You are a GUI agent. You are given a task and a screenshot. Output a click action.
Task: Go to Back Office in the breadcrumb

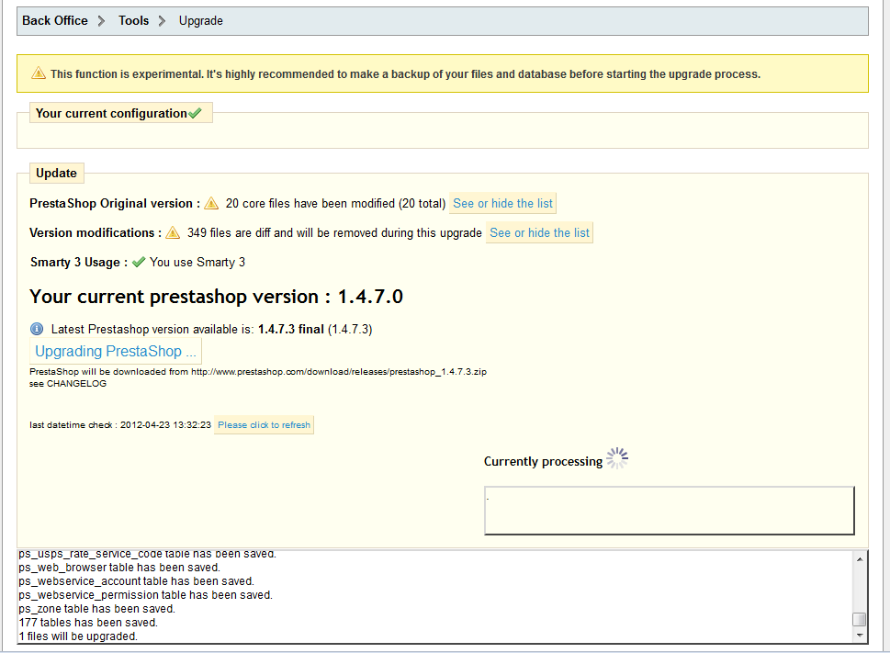55,20
